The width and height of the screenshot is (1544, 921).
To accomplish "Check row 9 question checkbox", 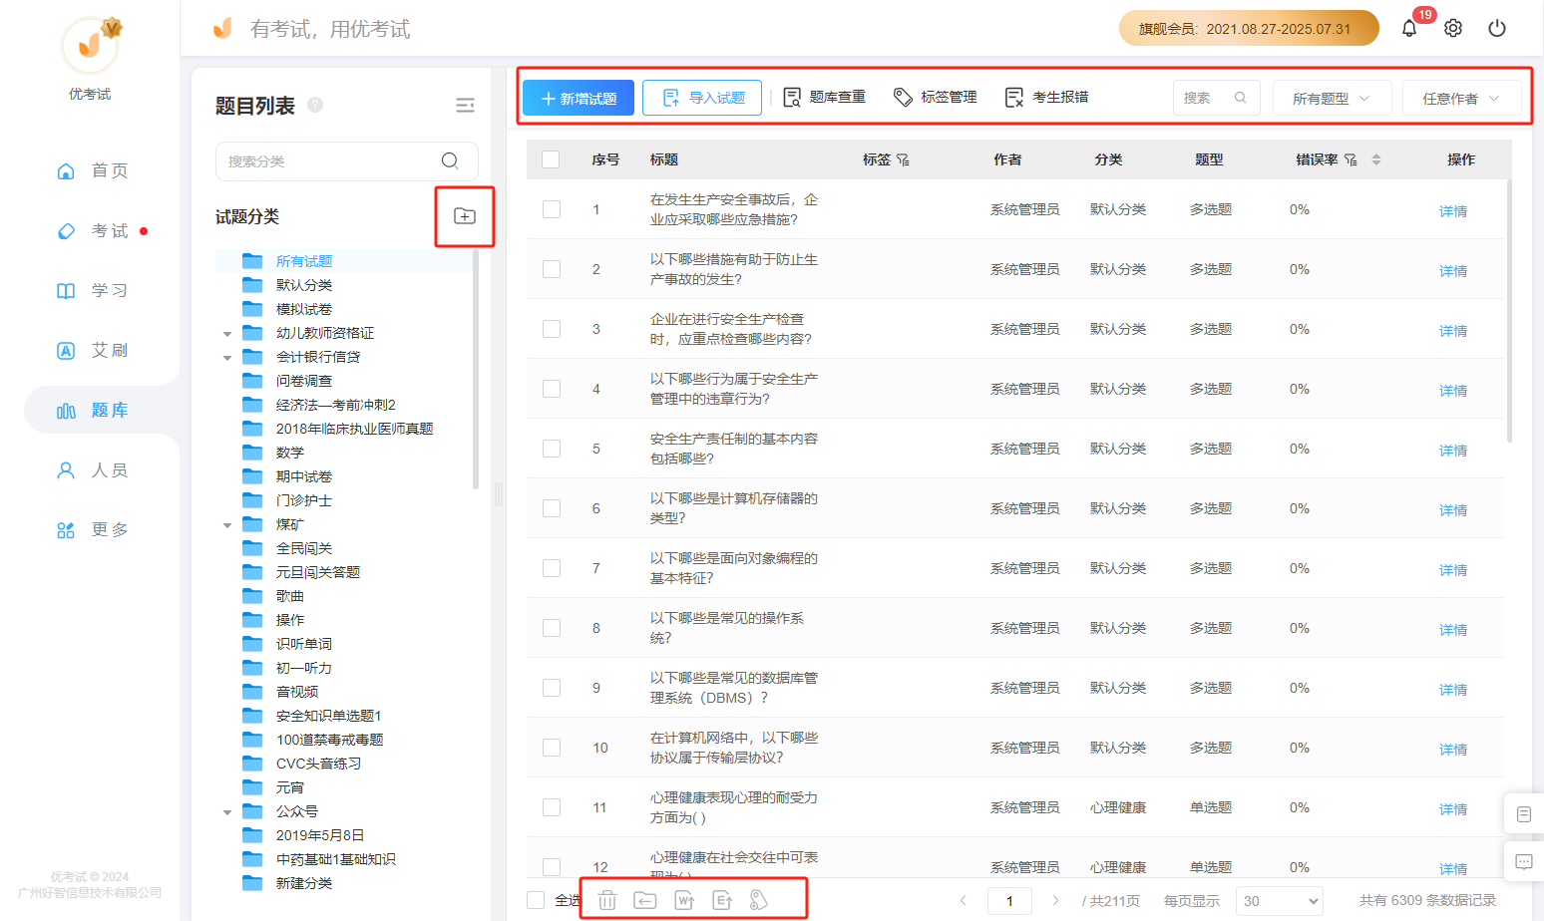I will point(552,688).
